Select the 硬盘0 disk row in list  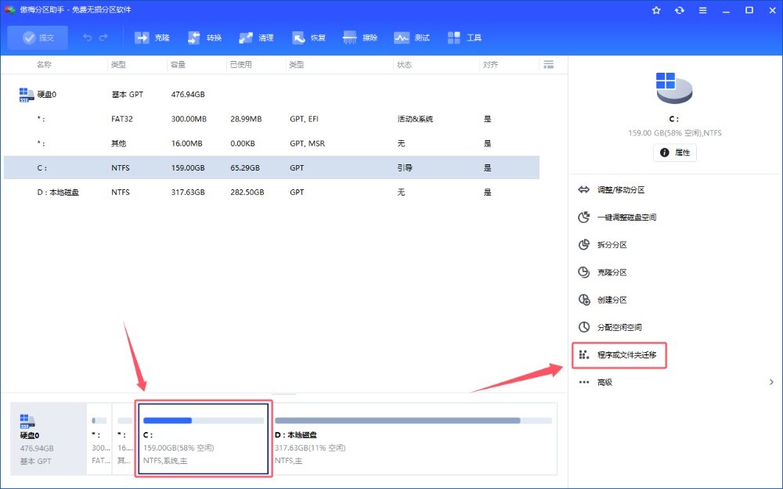[x=272, y=95]
